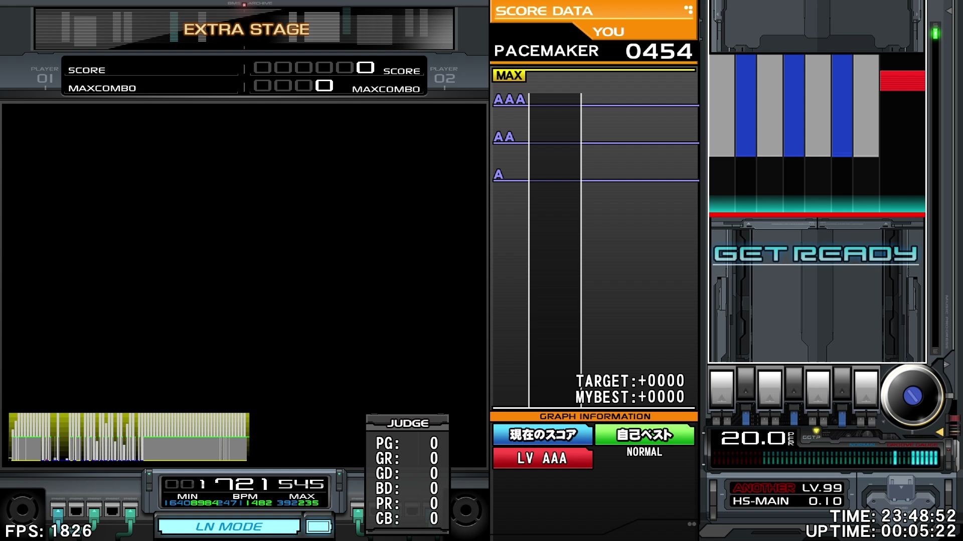Click the red LV AAA target button
Viewport: 963px width, 541px height.
[542, 458]
